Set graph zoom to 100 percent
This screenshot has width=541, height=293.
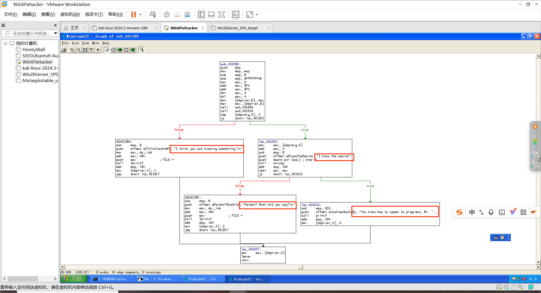pos(91,50)
